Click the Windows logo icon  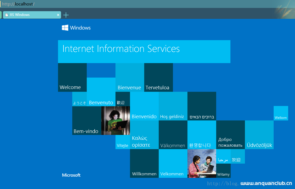coord(65,28)
